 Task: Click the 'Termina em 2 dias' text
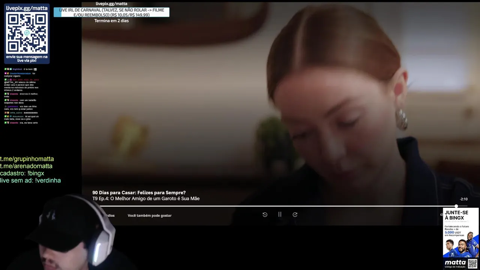coord(111,21)
